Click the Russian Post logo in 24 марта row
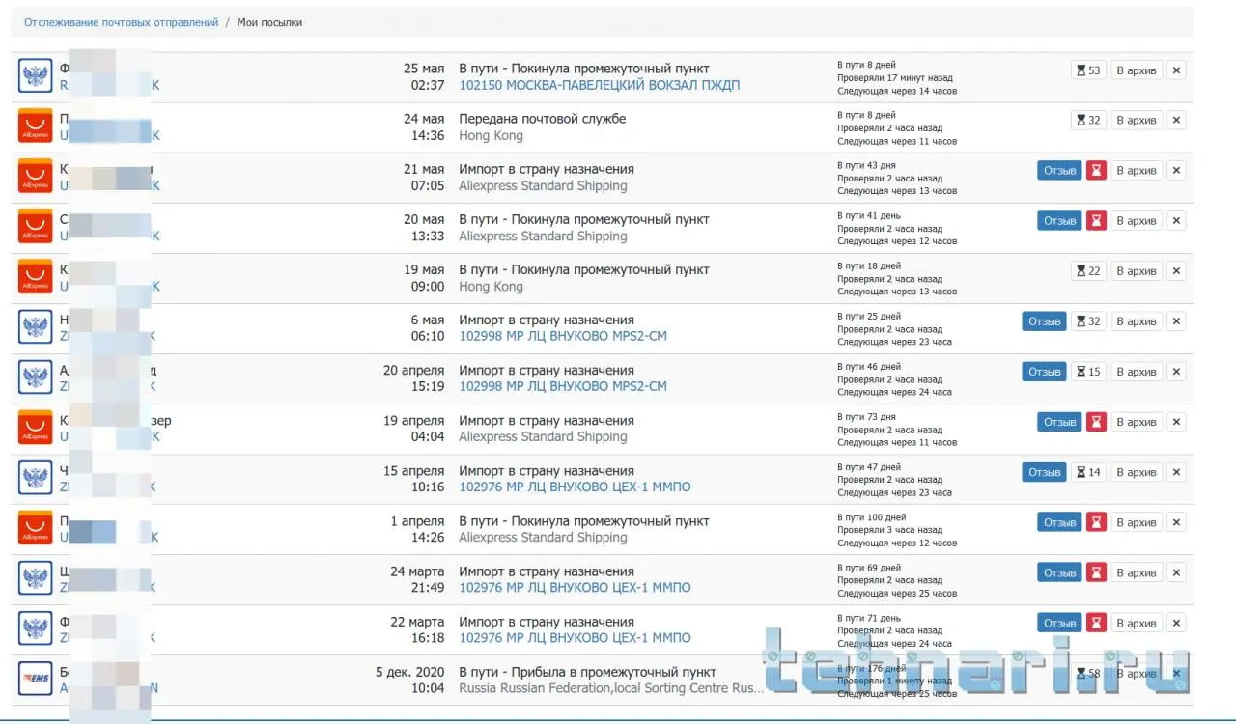 tap(36, 578)
